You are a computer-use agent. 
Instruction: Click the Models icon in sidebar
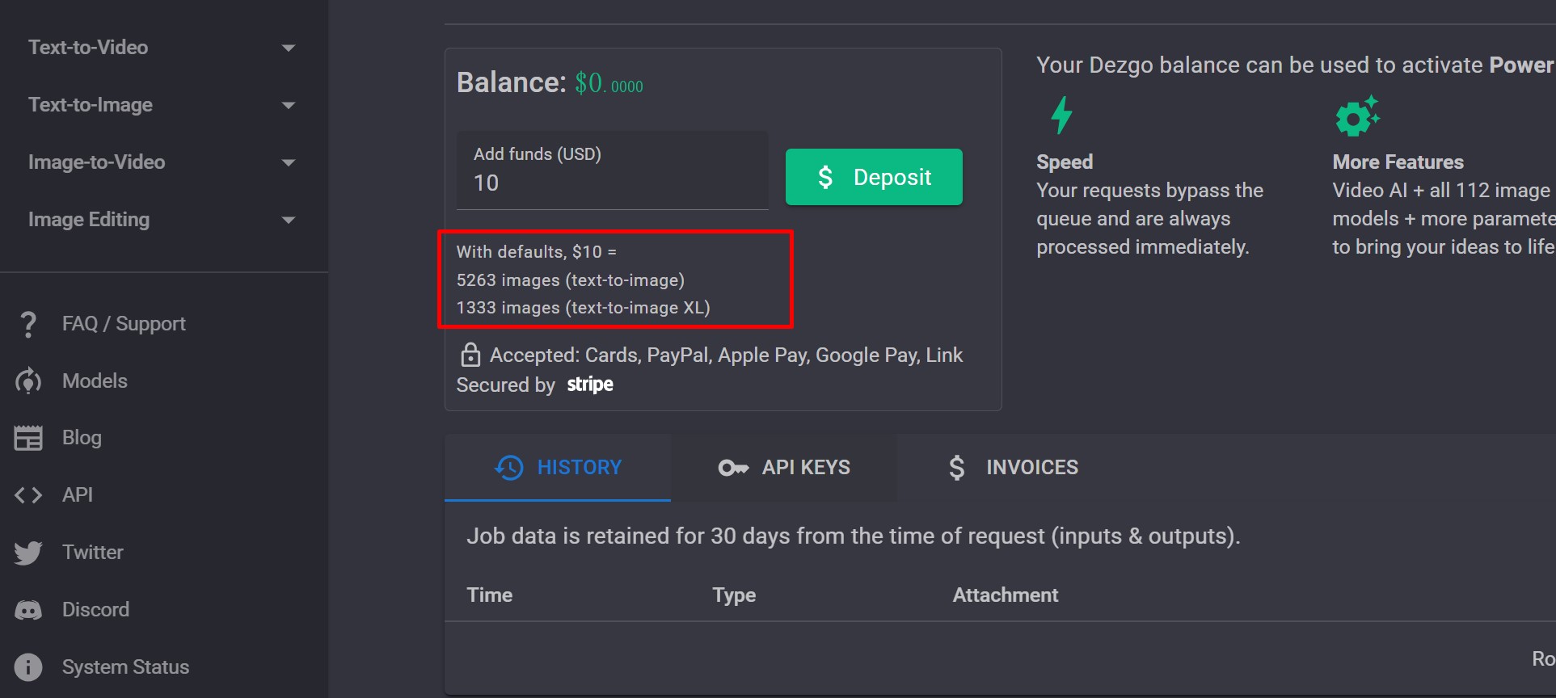pyautogui.click(x=28, y=381)
